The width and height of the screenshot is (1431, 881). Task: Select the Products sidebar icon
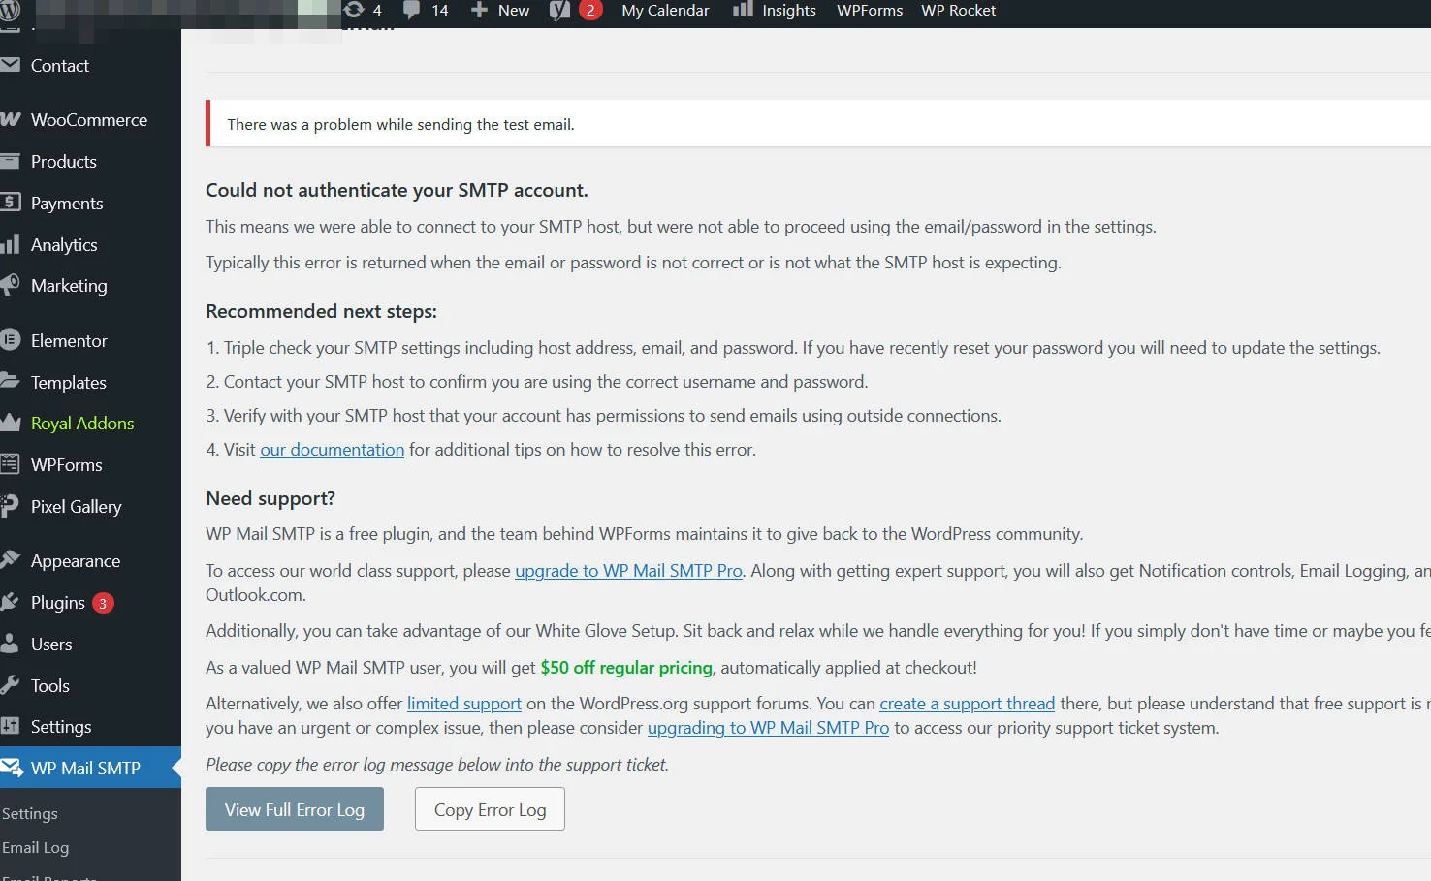(x=12, y=161)
